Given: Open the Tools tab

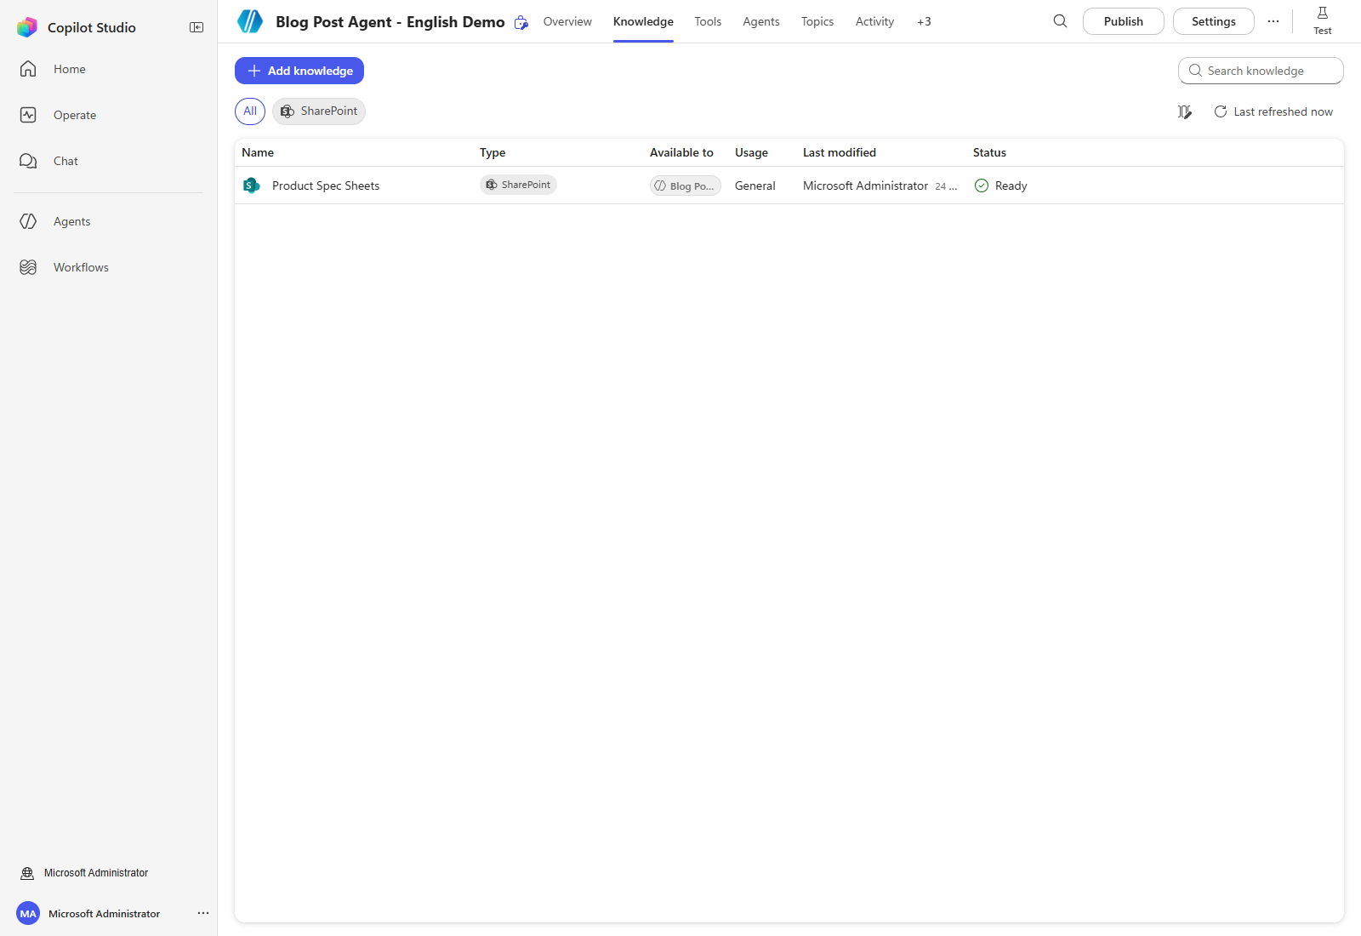Looking at the screenshot, I should pyautogui.click(x=708, y=21).
